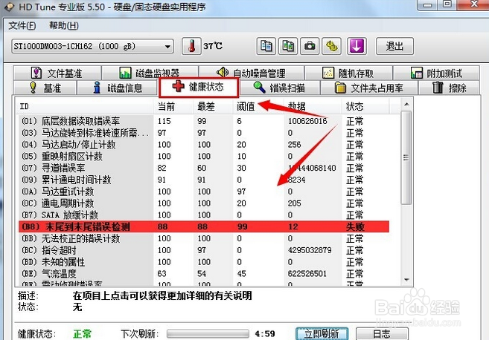489x340 pixels.
Task: Select the (BB) 无法校正的错误计数 row
Action: pyautogui.click(x=204, y=238)
